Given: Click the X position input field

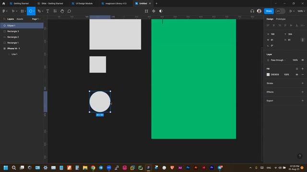Looking at the screenshot, I should [274, 34].
